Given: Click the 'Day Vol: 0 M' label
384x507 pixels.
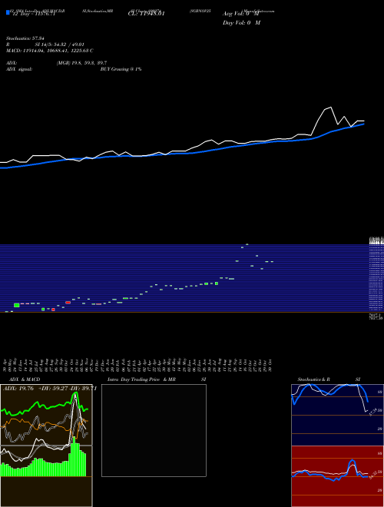Looking at the screenshot, I should (x=241, y=23).
